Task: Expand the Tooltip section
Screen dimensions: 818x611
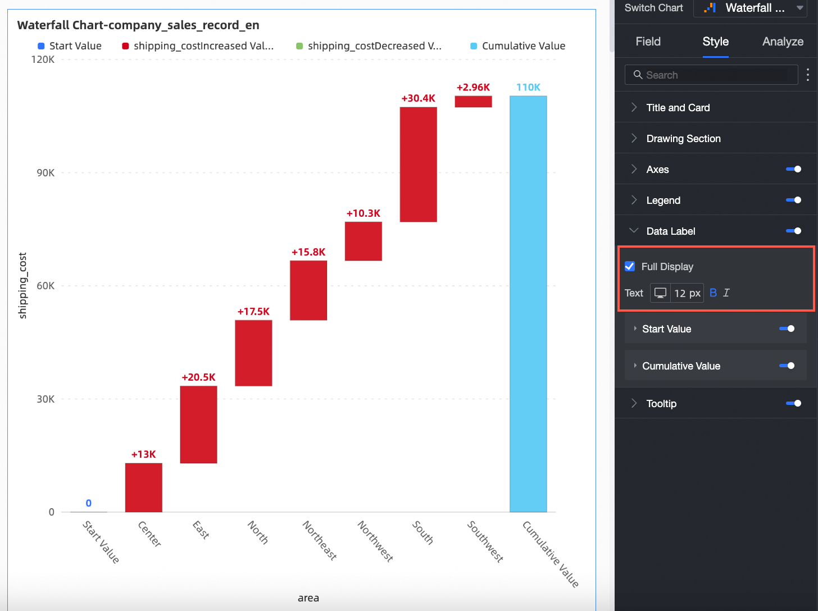Action: click(x=634, y=403)
